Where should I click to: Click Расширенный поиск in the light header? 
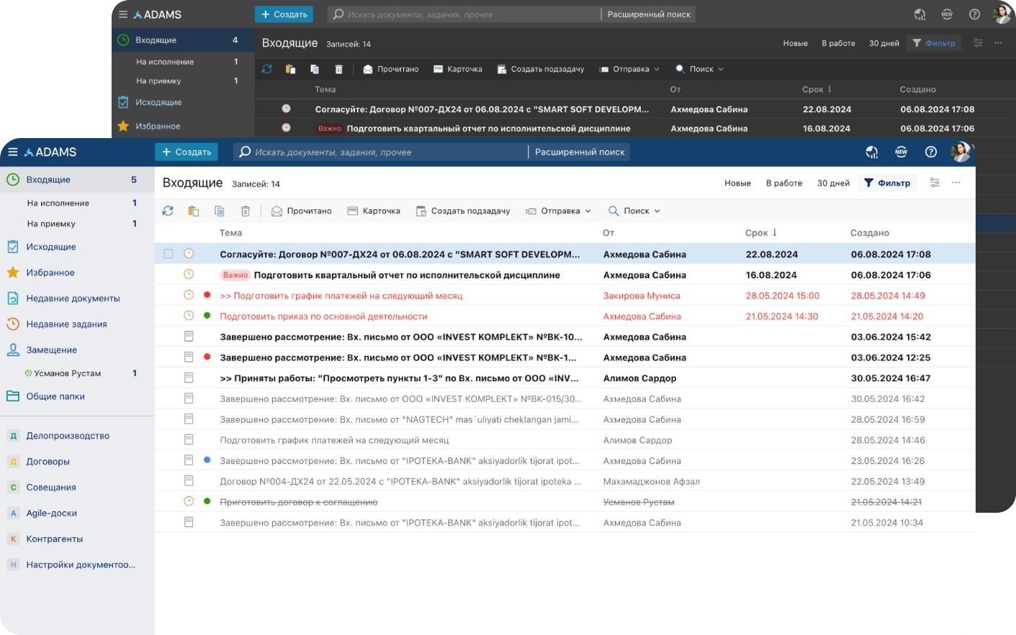point(580,152)
